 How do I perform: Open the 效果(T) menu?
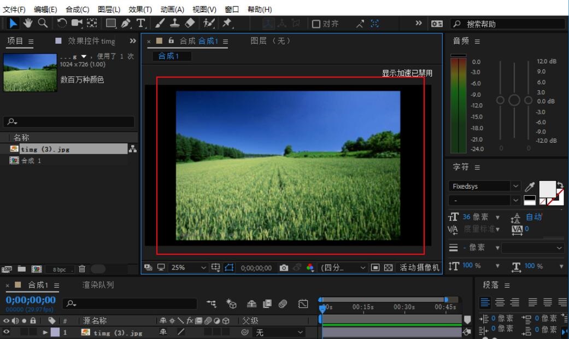(140, 9)
